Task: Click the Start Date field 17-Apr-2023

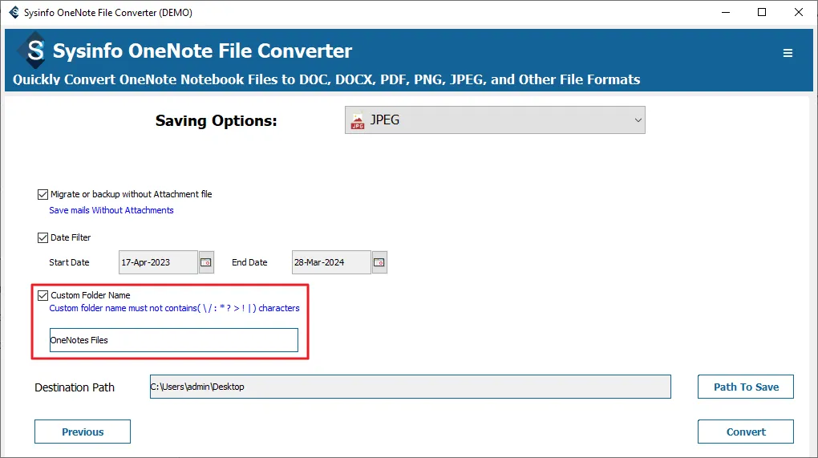Action: 158,262
